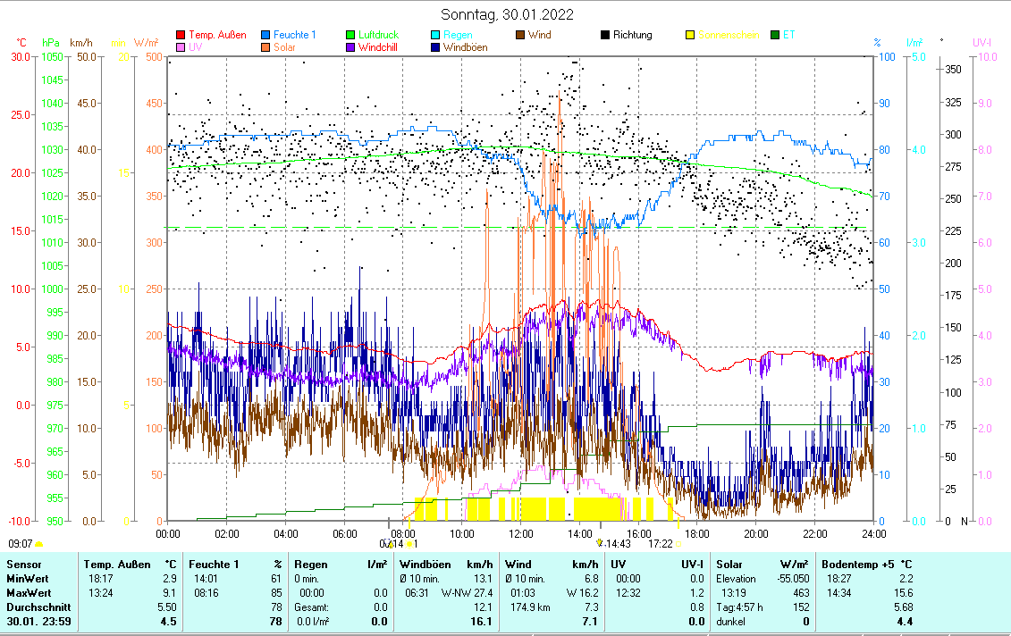
Task: Toggle the Sonnenschein series legend label
Action: 728,36
